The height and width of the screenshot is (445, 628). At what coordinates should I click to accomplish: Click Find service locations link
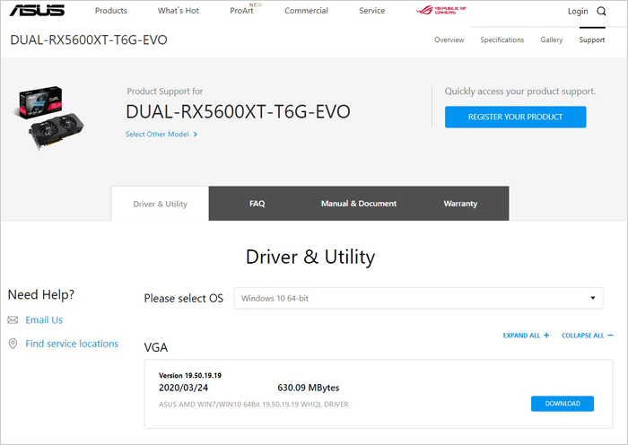pyautogui.click(x=72, y=344)
